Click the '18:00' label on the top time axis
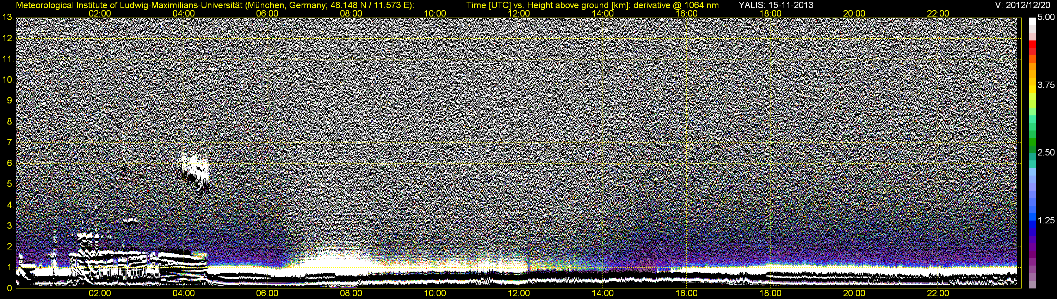The image size is (1057, 299). [x=770, y=13]
